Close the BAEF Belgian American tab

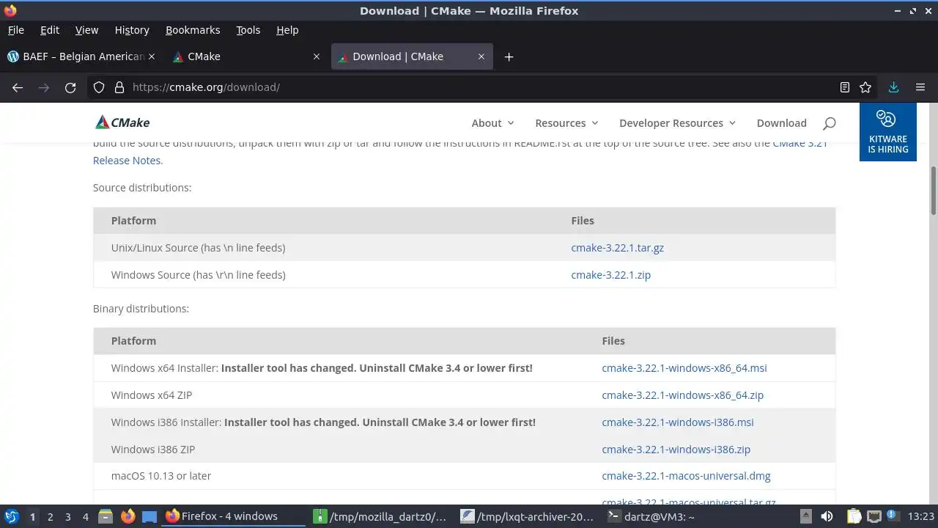[x=152, y=56]
